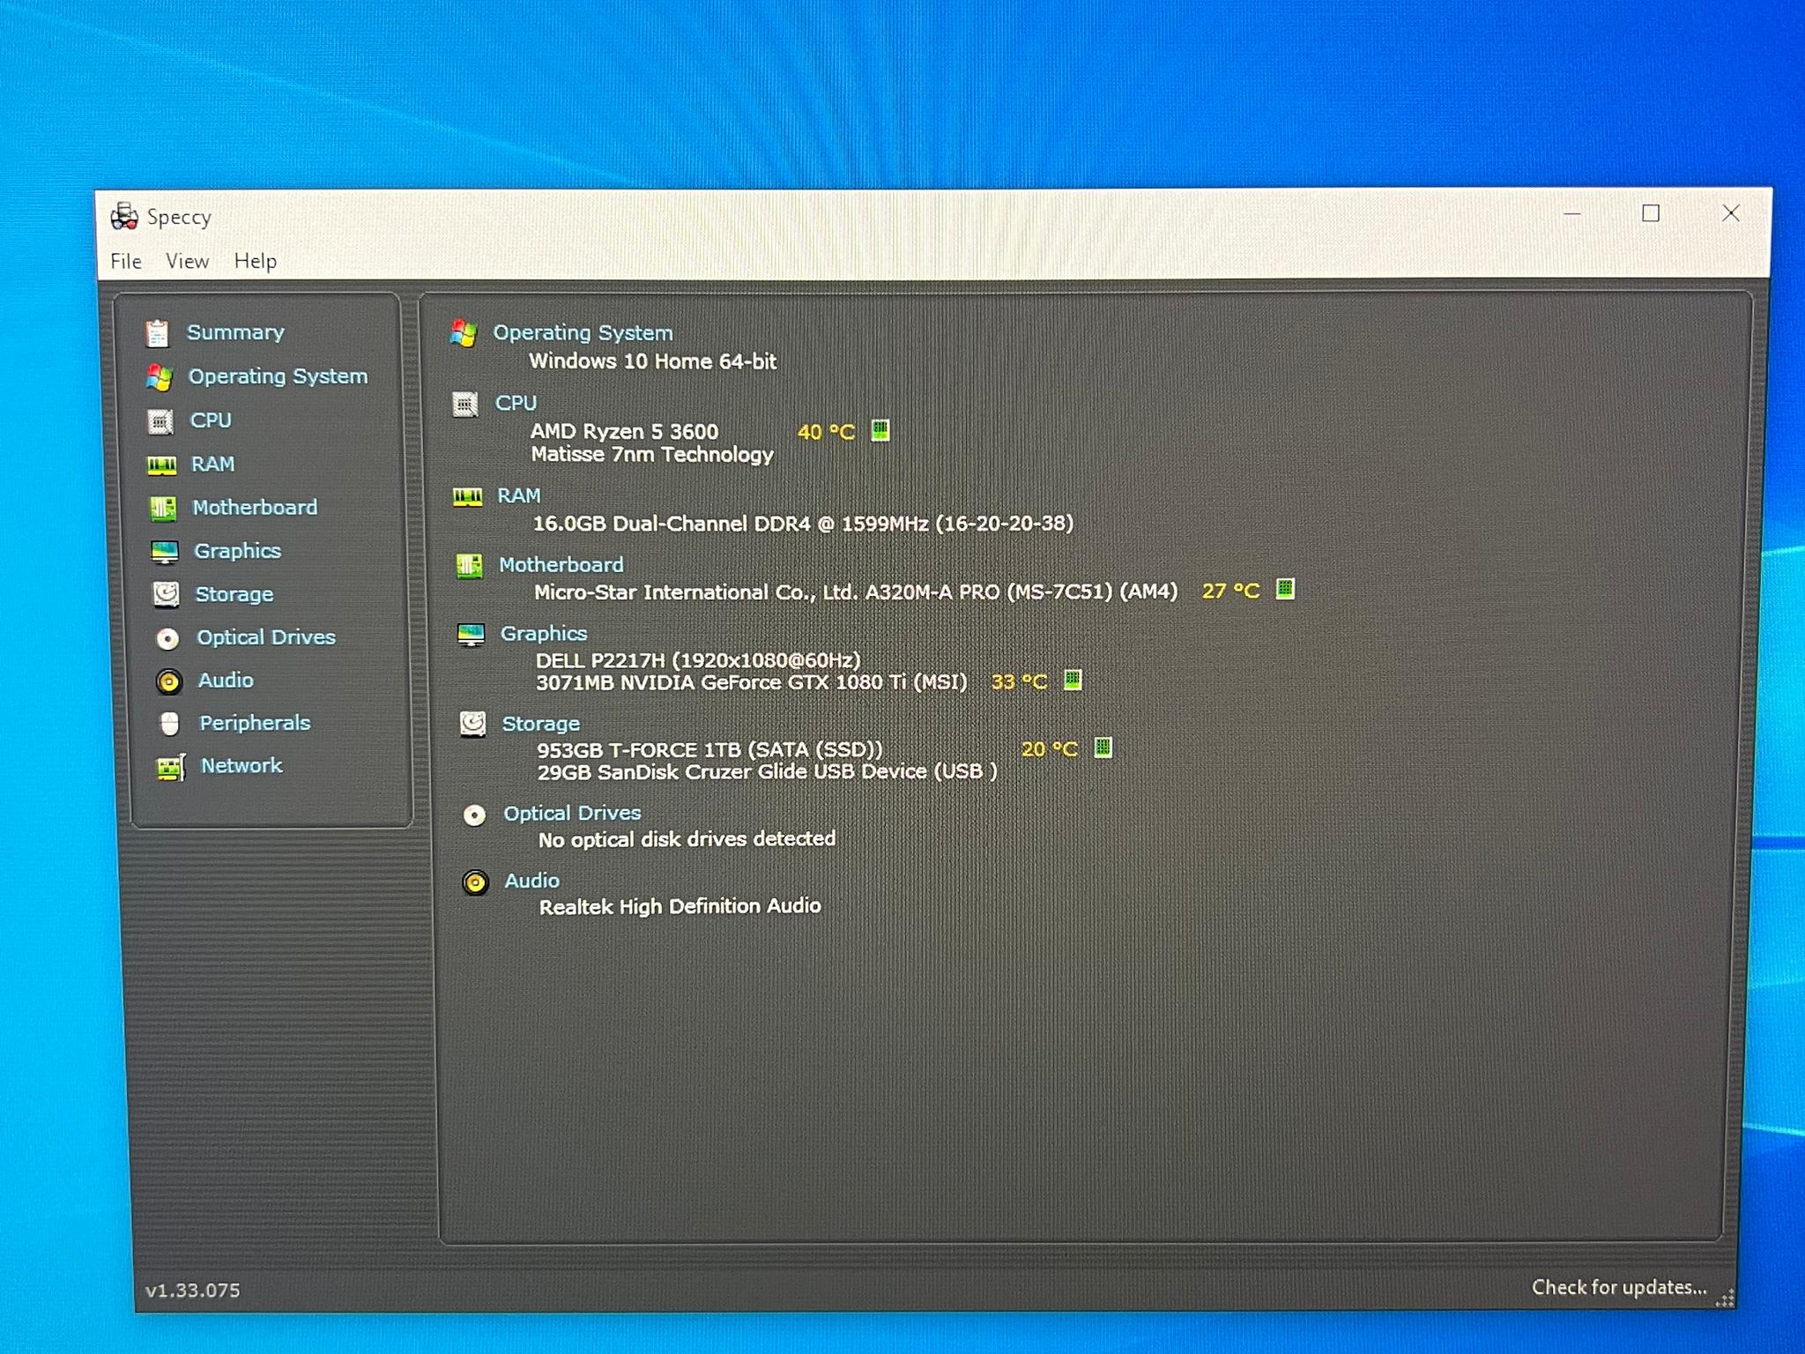Maximize the Speccy window

click(x=1650, y=213)
